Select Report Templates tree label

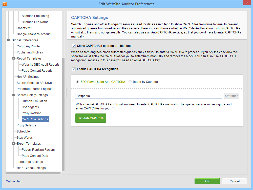[x=29, y=59]
